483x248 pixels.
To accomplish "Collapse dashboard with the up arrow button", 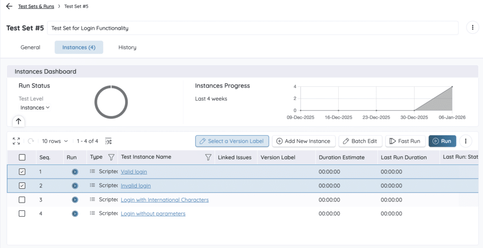I will (18, 121).
